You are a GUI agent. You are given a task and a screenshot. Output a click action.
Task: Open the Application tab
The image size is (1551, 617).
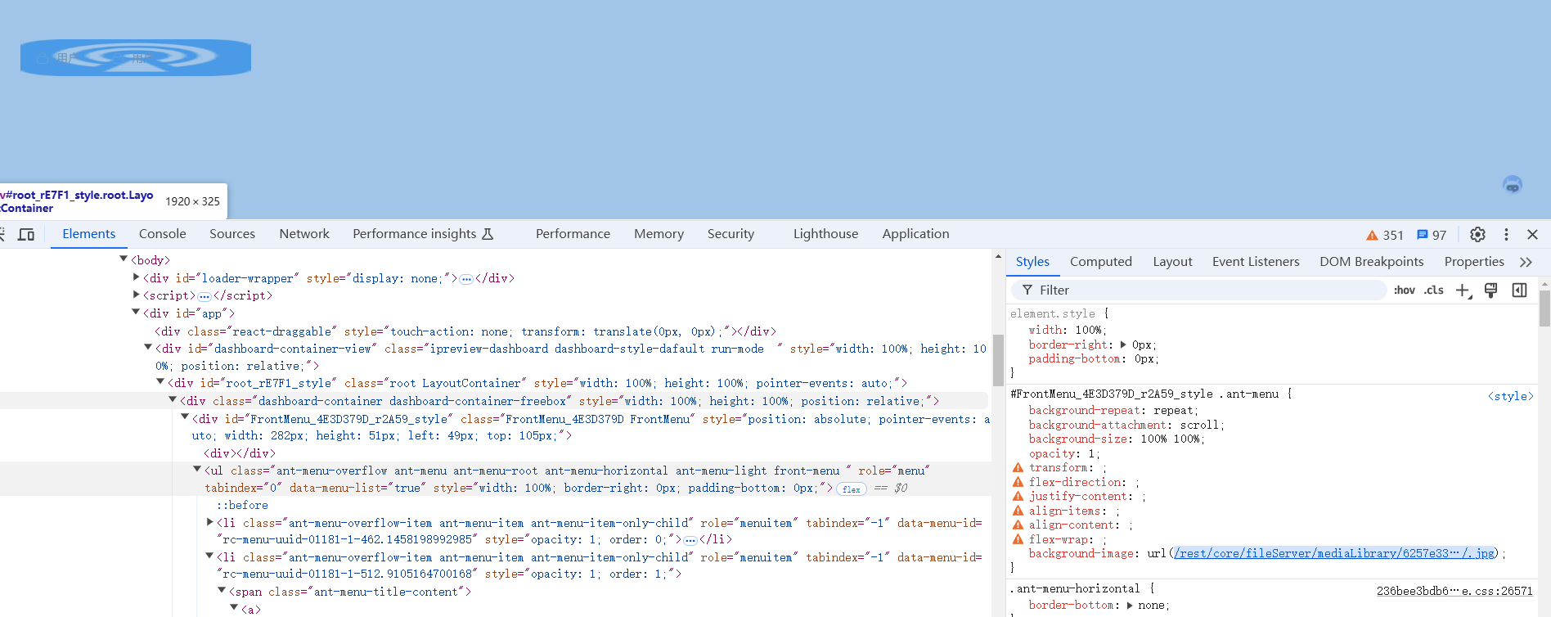(915, 234)
